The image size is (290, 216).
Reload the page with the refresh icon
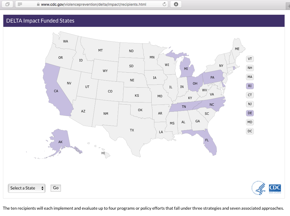click(x=164, y=4)
